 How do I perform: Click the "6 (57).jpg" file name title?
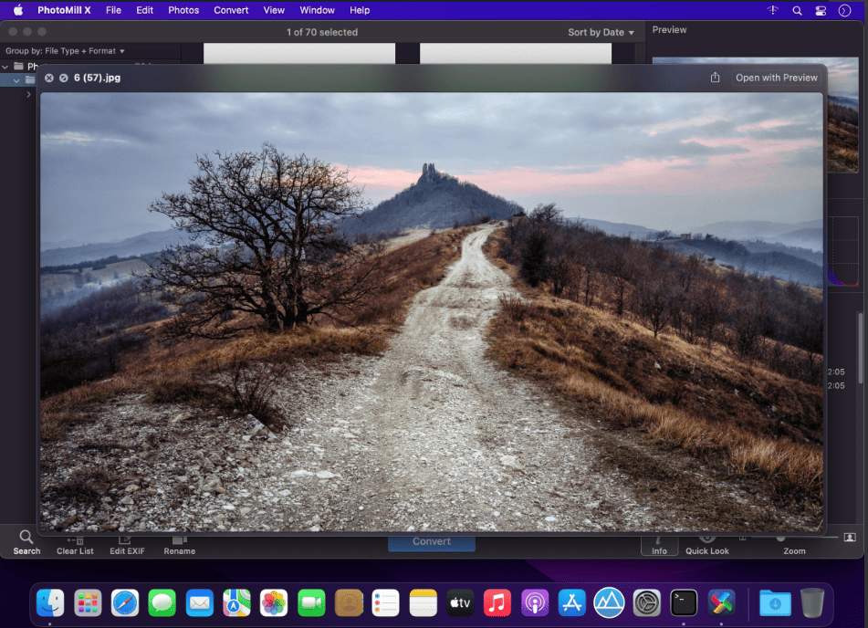[x=98, y=78]
